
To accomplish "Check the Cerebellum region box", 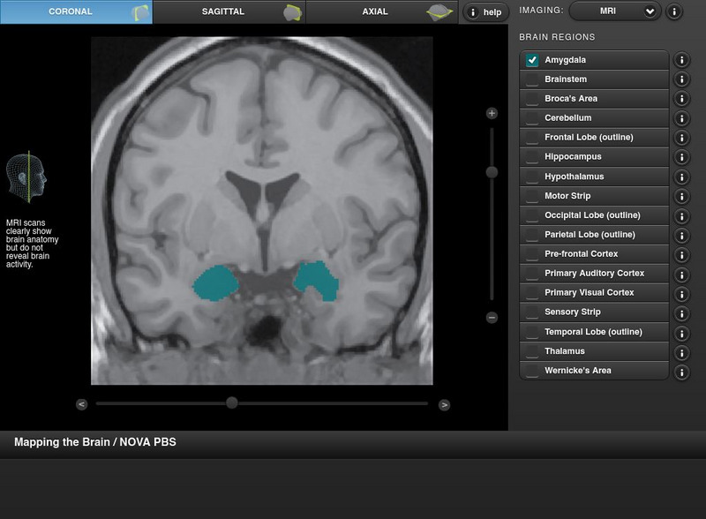I will coord(532,118).
